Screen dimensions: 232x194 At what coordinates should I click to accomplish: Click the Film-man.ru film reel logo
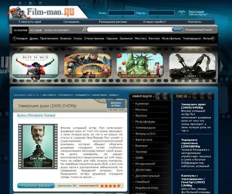coord(42,13)
